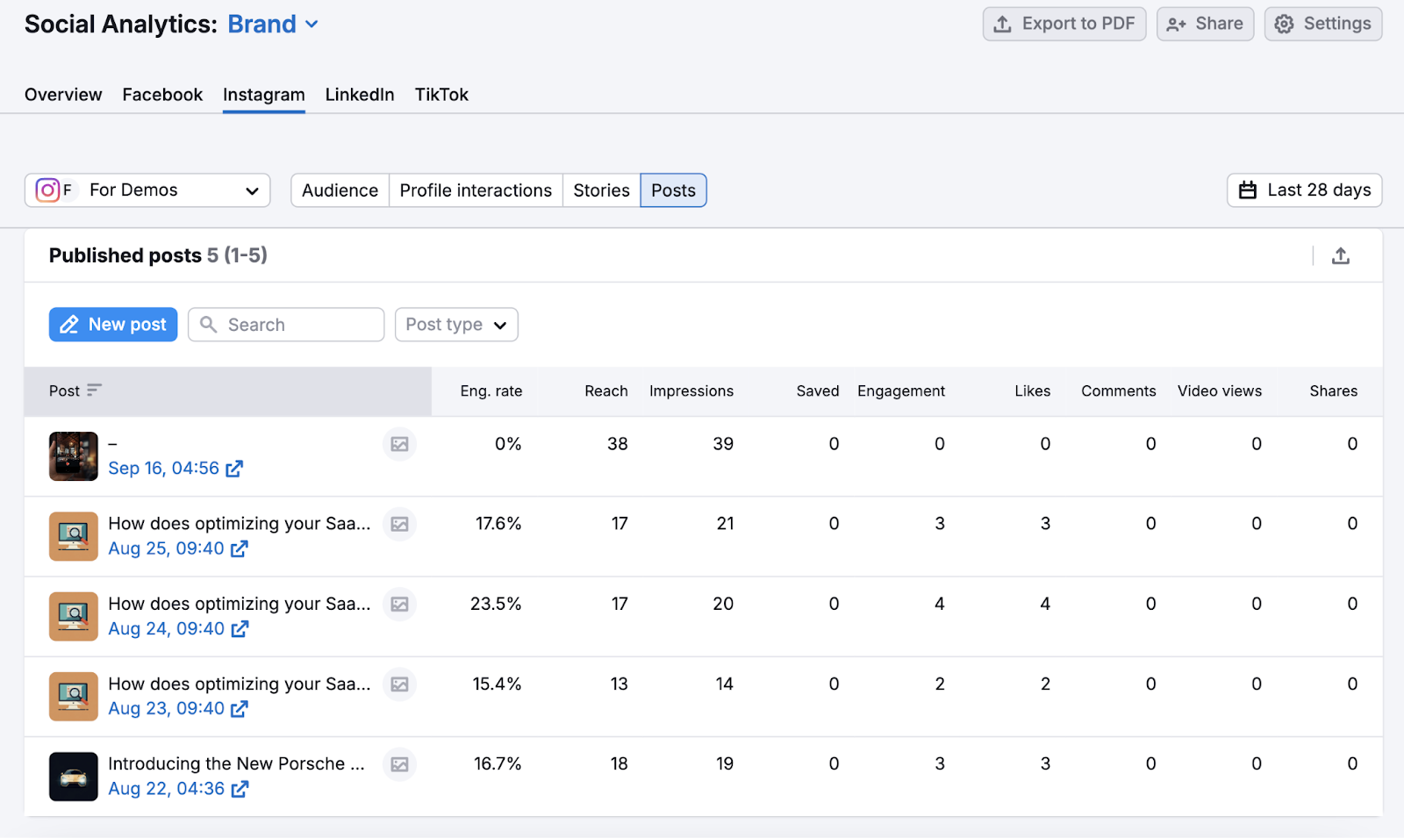Click the export icon next to Published posts

pos(1341,255)
